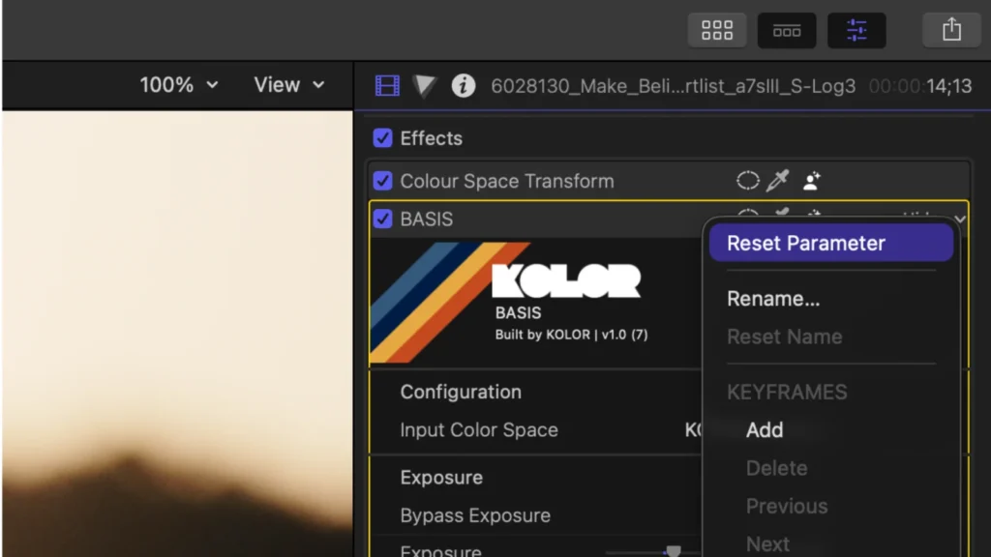Open the Color inspector triangle tab
The height and width of the screenshot is (557, 991).
[425, 85]
